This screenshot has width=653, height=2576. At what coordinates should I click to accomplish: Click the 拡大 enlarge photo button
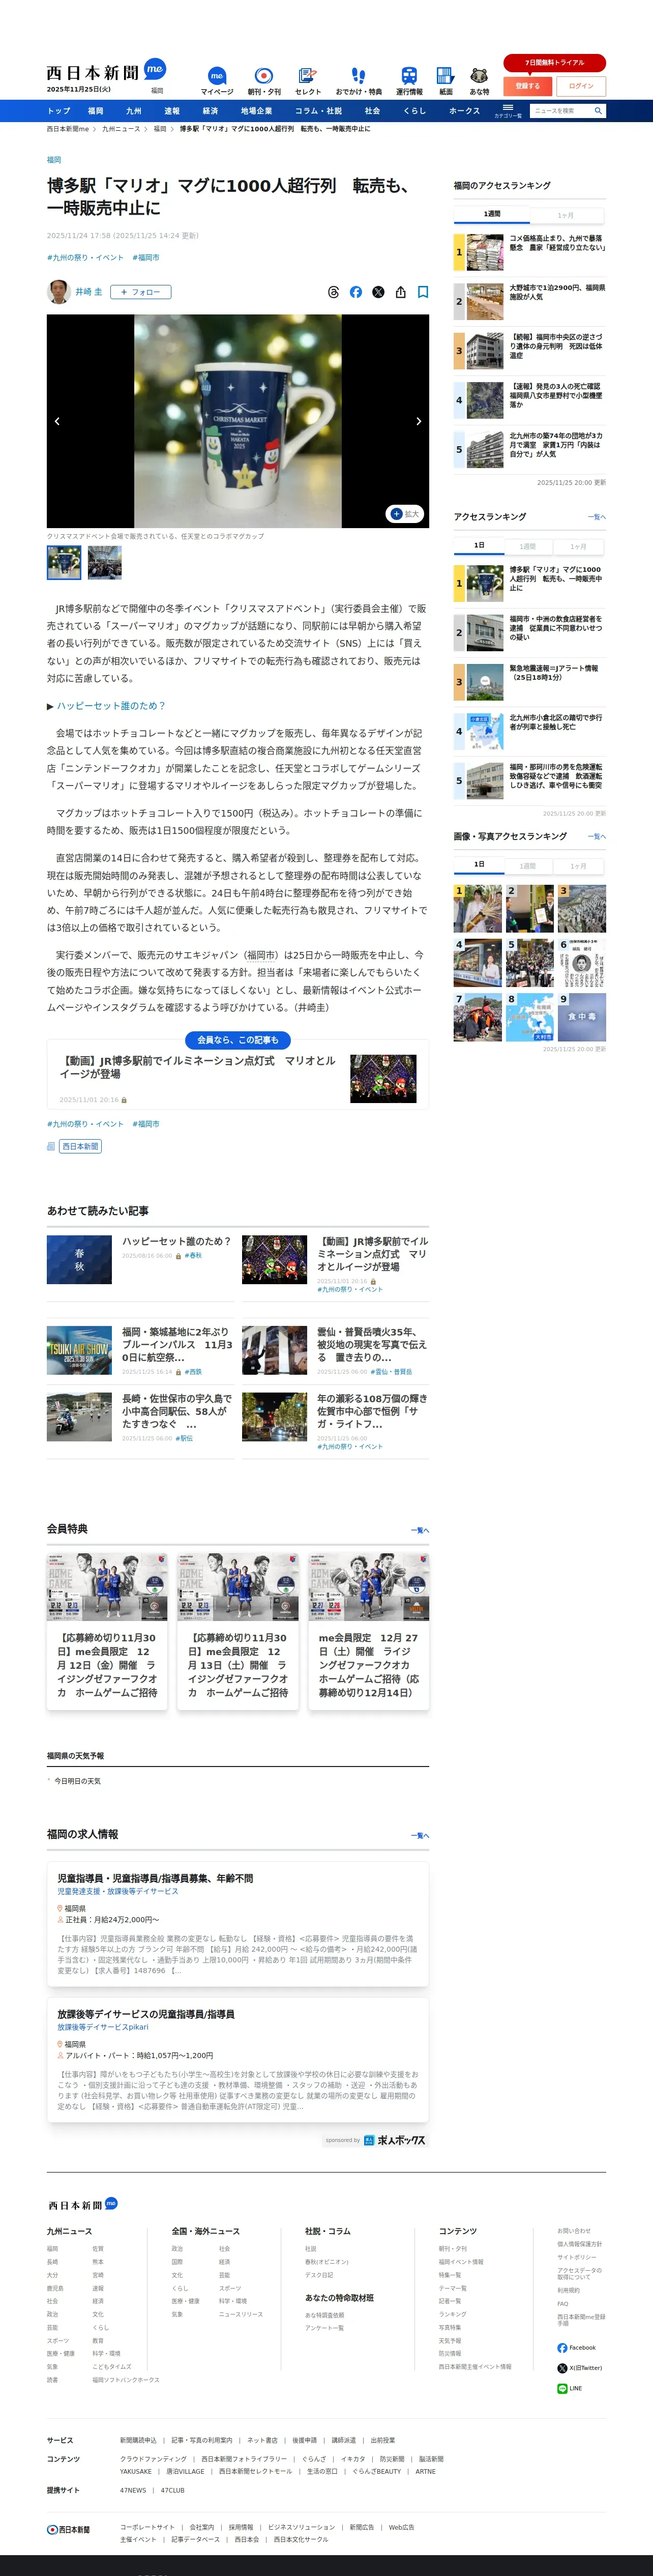click(x=405, y=513)
